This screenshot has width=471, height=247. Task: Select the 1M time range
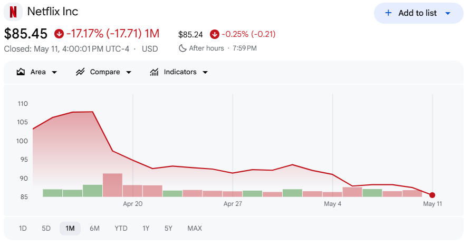70,229
